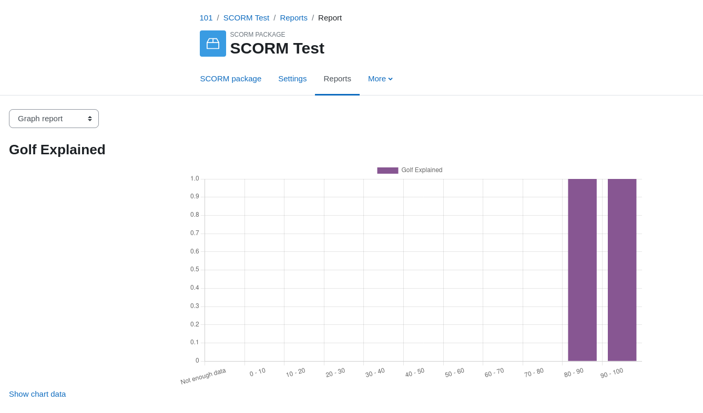This screenshot has width=703, height=413.
Task: Toggle the Golf Explained legend swatch
Action: [x=388, y=171]
